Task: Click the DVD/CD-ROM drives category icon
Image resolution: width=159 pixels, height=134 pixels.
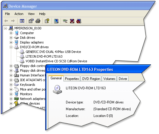Action: click(x=16, y=47)
